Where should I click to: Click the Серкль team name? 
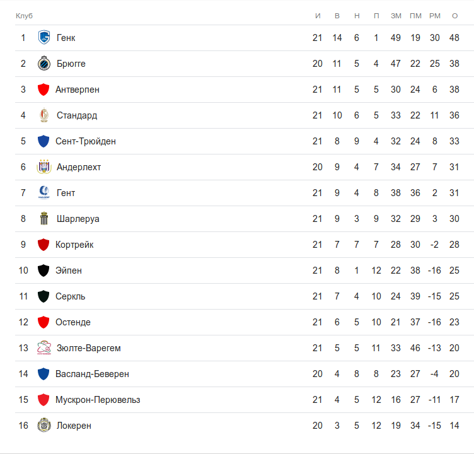point(71,296)
